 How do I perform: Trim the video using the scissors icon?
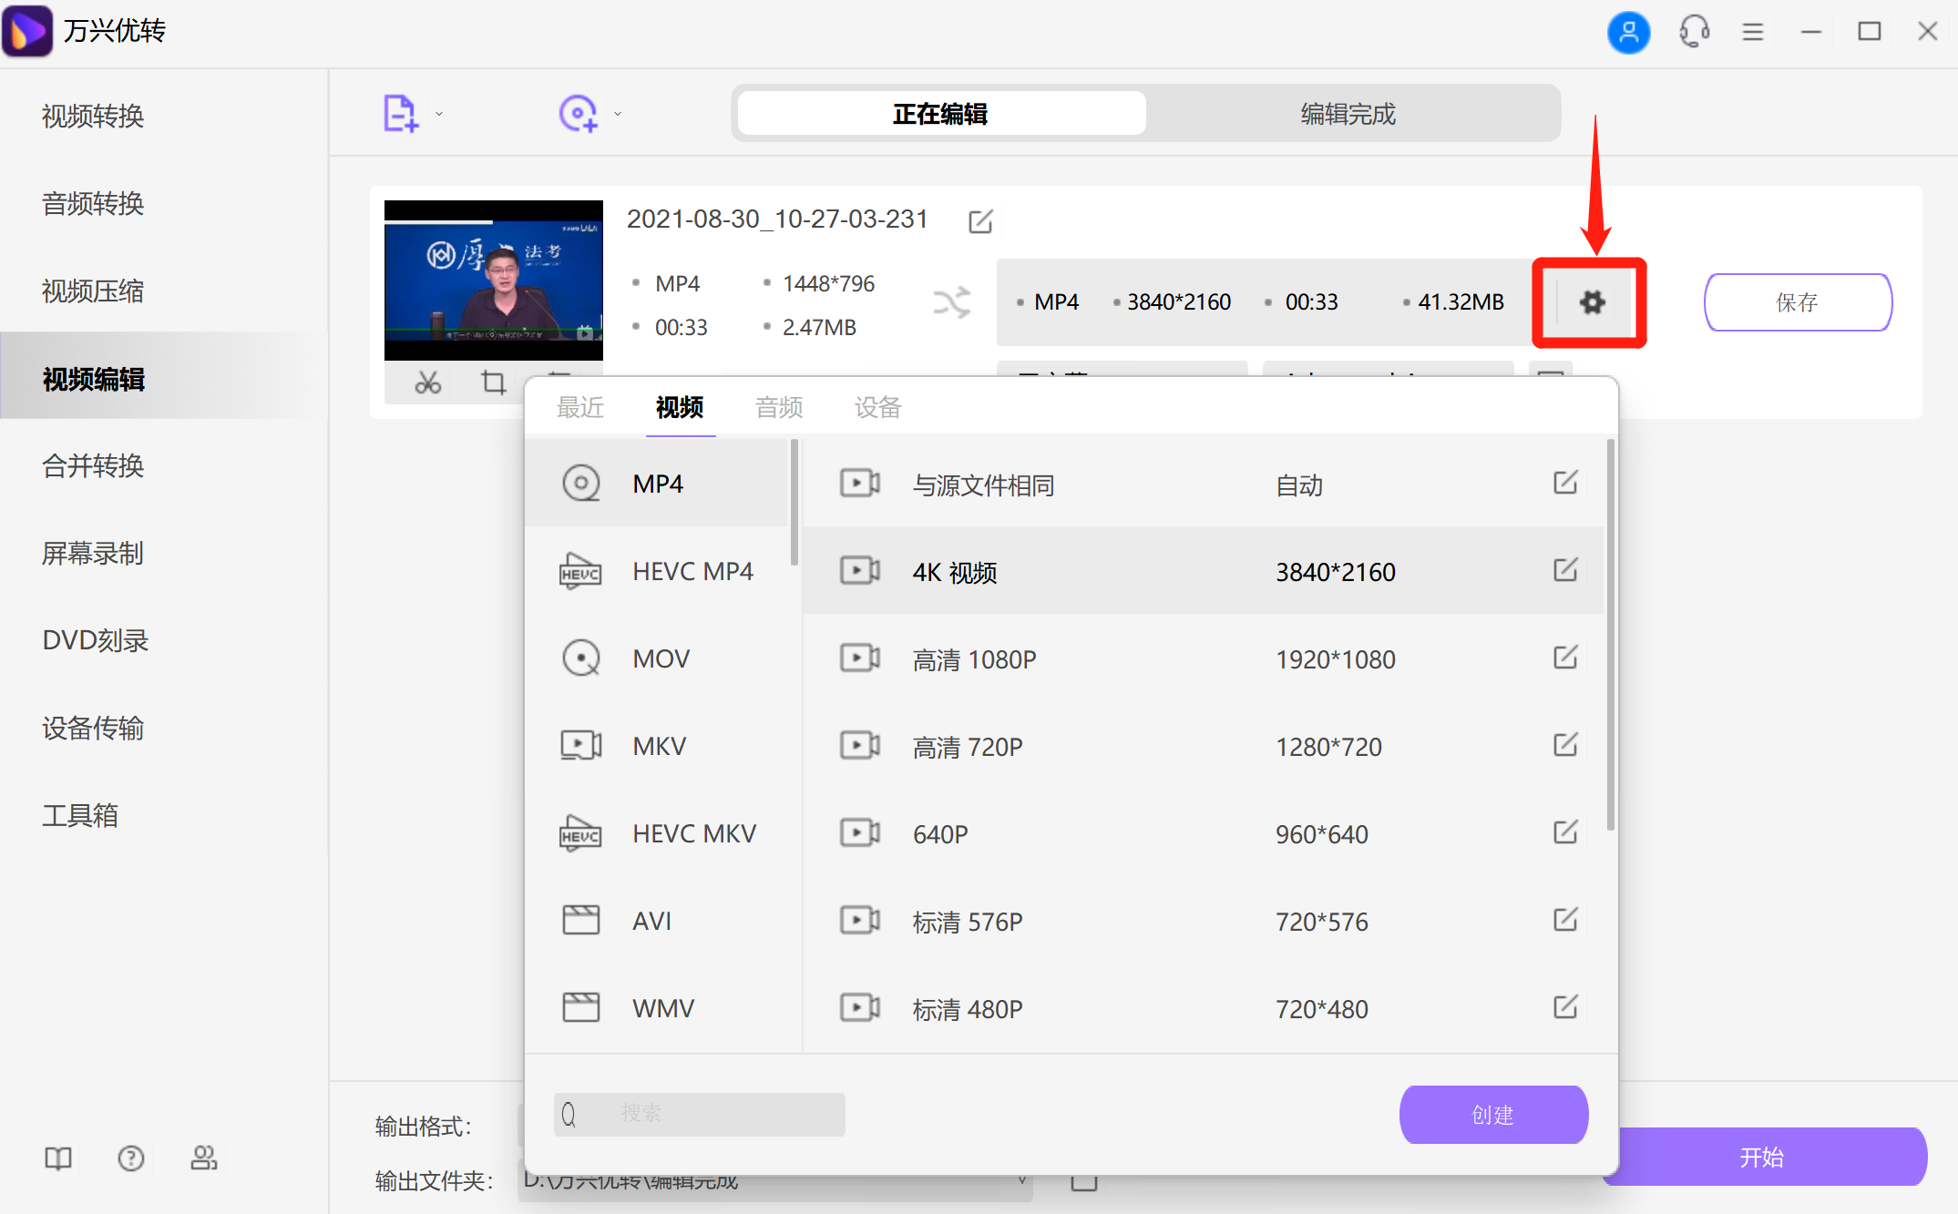[426, 383]
